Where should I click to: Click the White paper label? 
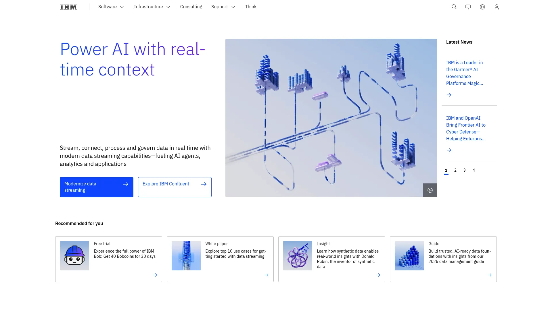coord(216,244)
